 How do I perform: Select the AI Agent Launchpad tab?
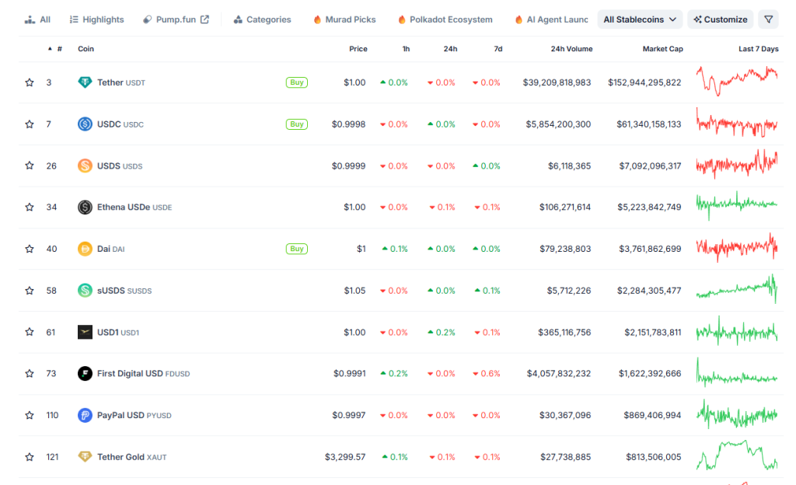click(x=551, y=19)
